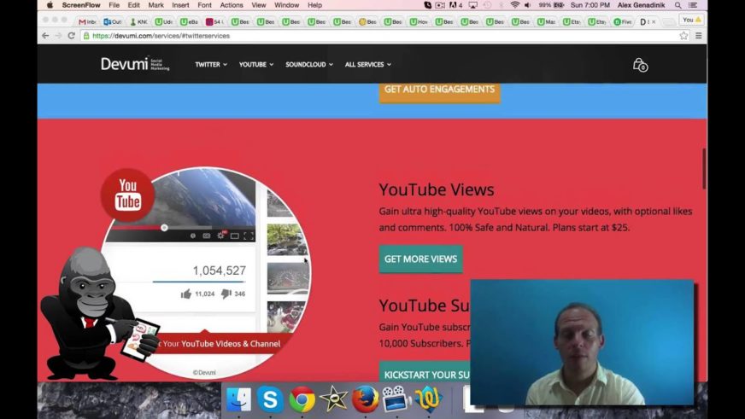Open the Insert menu
This screenshot has width=745, height=419.
(180, 5)
